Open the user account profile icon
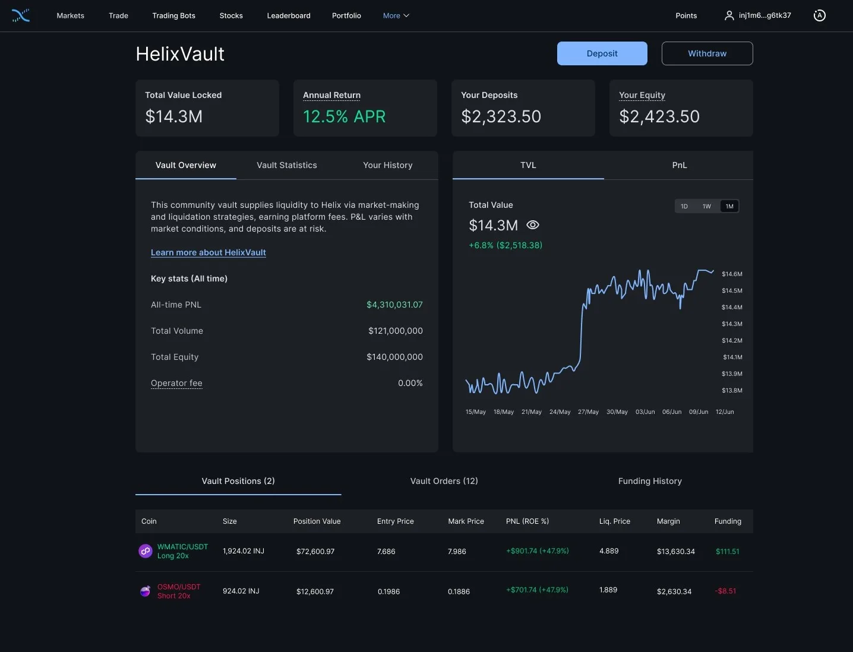The height and width of the screenshot is (652, 853). 729,15
